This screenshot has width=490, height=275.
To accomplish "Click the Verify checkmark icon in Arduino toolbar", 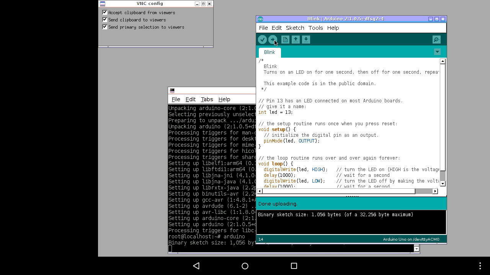I will pyautogui.click(x=262, y=39).
